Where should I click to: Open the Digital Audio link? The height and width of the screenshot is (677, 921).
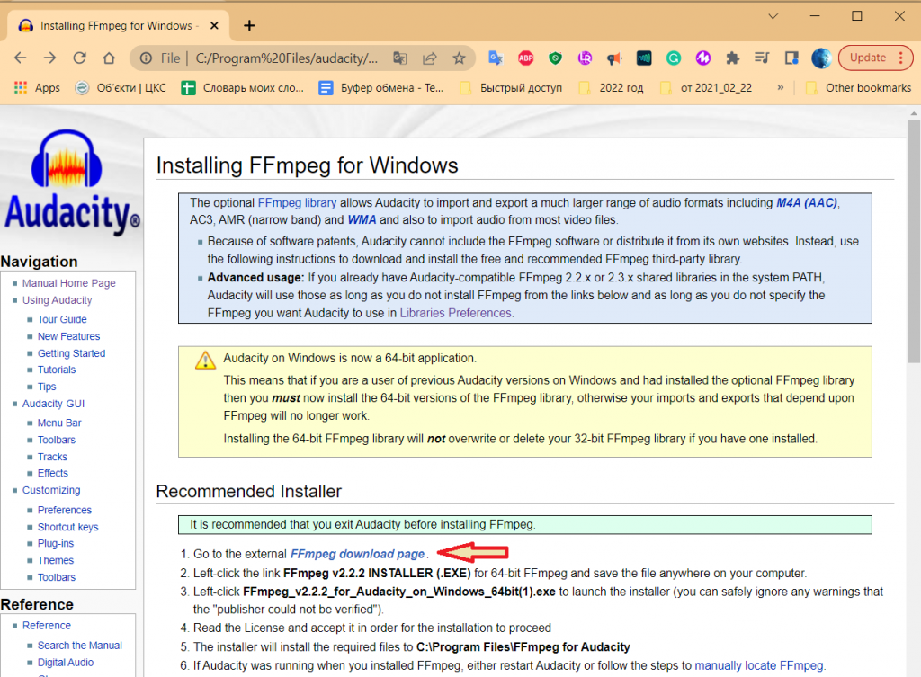[x=65, y=663]
